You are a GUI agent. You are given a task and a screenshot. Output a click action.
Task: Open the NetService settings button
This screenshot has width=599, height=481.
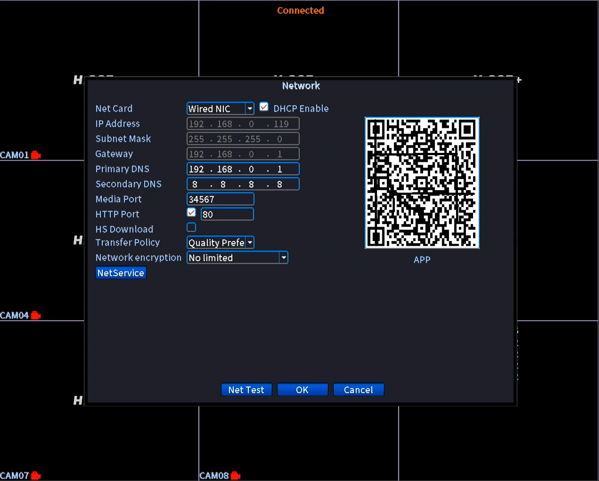pos(121,273)
